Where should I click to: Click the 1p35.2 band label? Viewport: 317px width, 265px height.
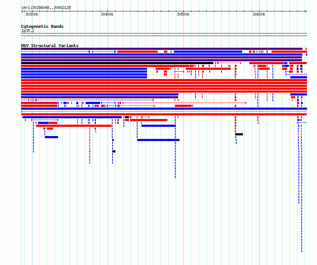28,31
